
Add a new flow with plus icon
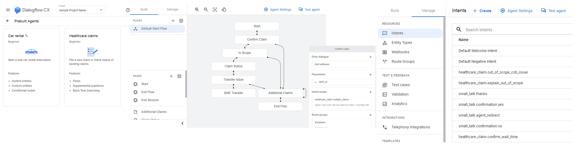coord(173,21)
